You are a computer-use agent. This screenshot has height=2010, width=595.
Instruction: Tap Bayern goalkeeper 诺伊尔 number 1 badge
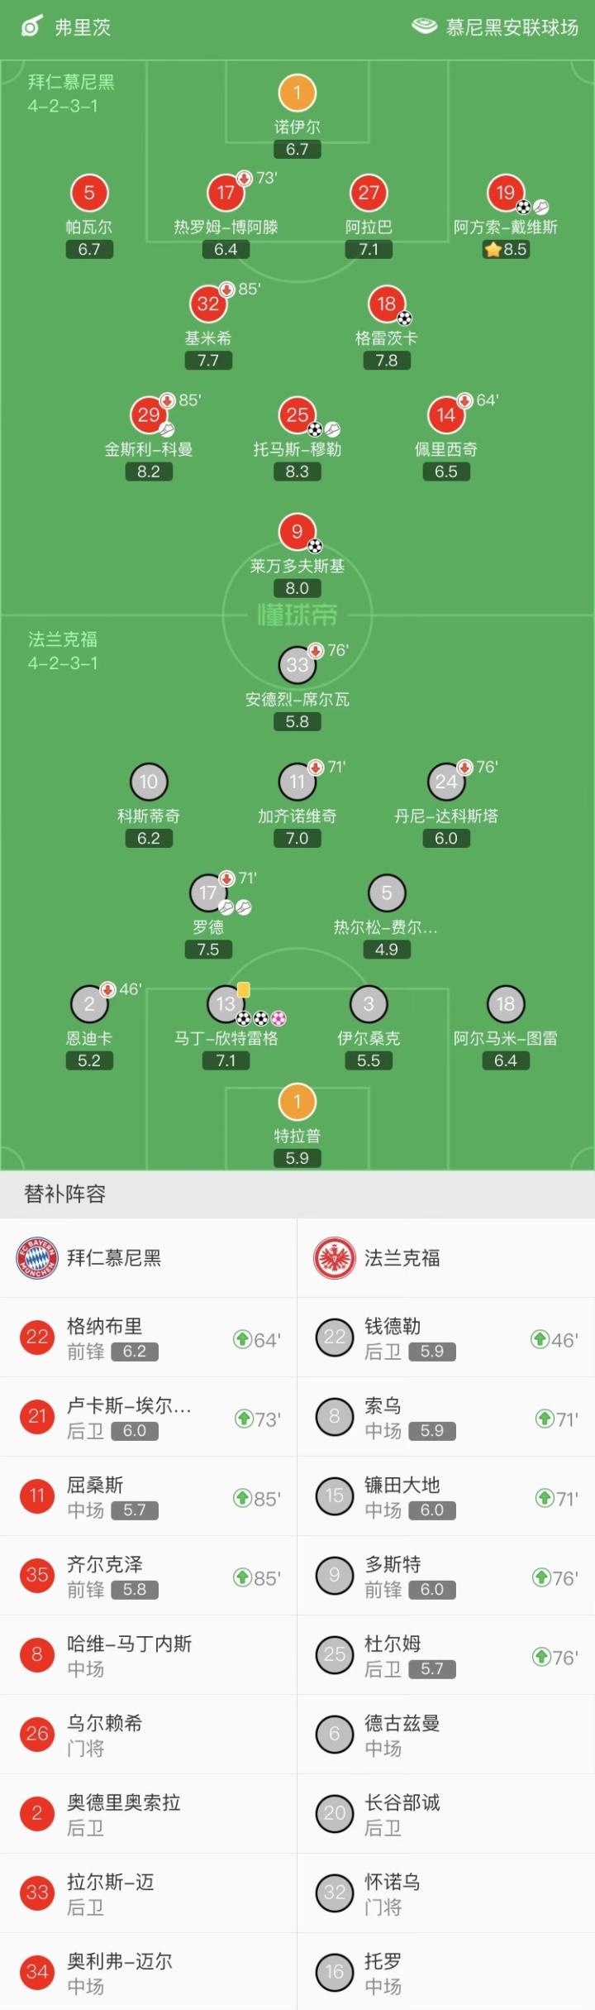(x=297, y=93)
